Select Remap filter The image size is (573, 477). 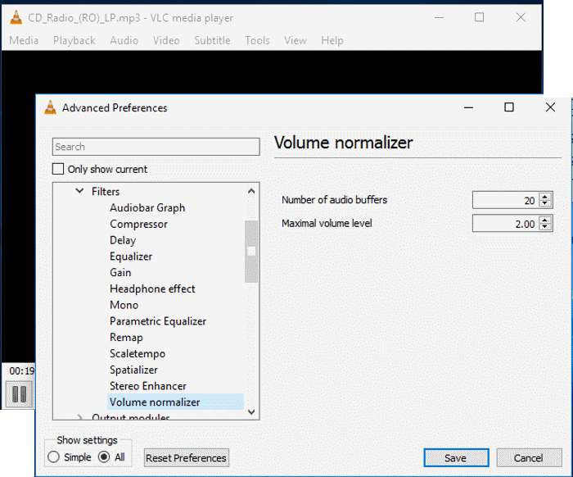pos(126,338)
